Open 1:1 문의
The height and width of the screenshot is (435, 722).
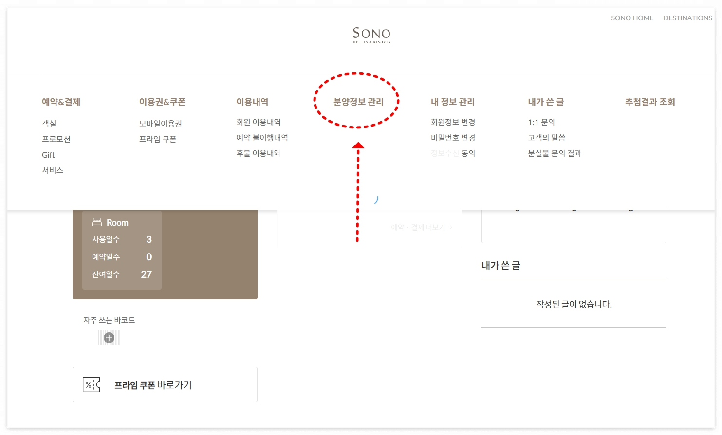click(x=541, y=122)
